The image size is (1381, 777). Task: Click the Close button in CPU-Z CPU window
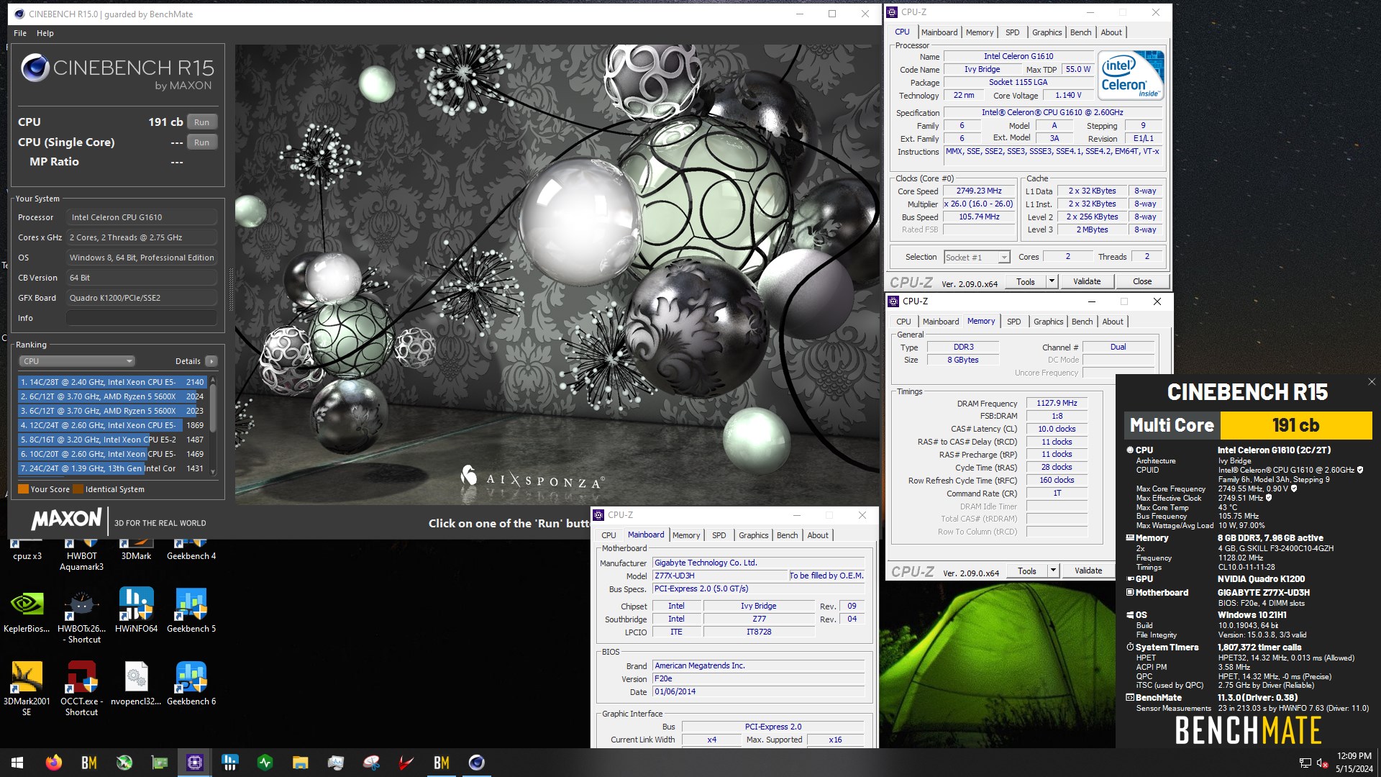(x=1141, y=281)
